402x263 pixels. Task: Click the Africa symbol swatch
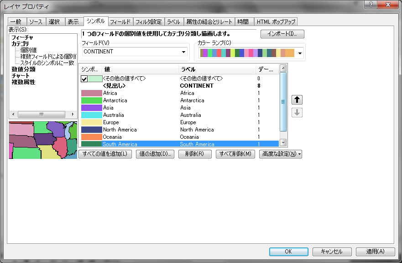(91, 93)
